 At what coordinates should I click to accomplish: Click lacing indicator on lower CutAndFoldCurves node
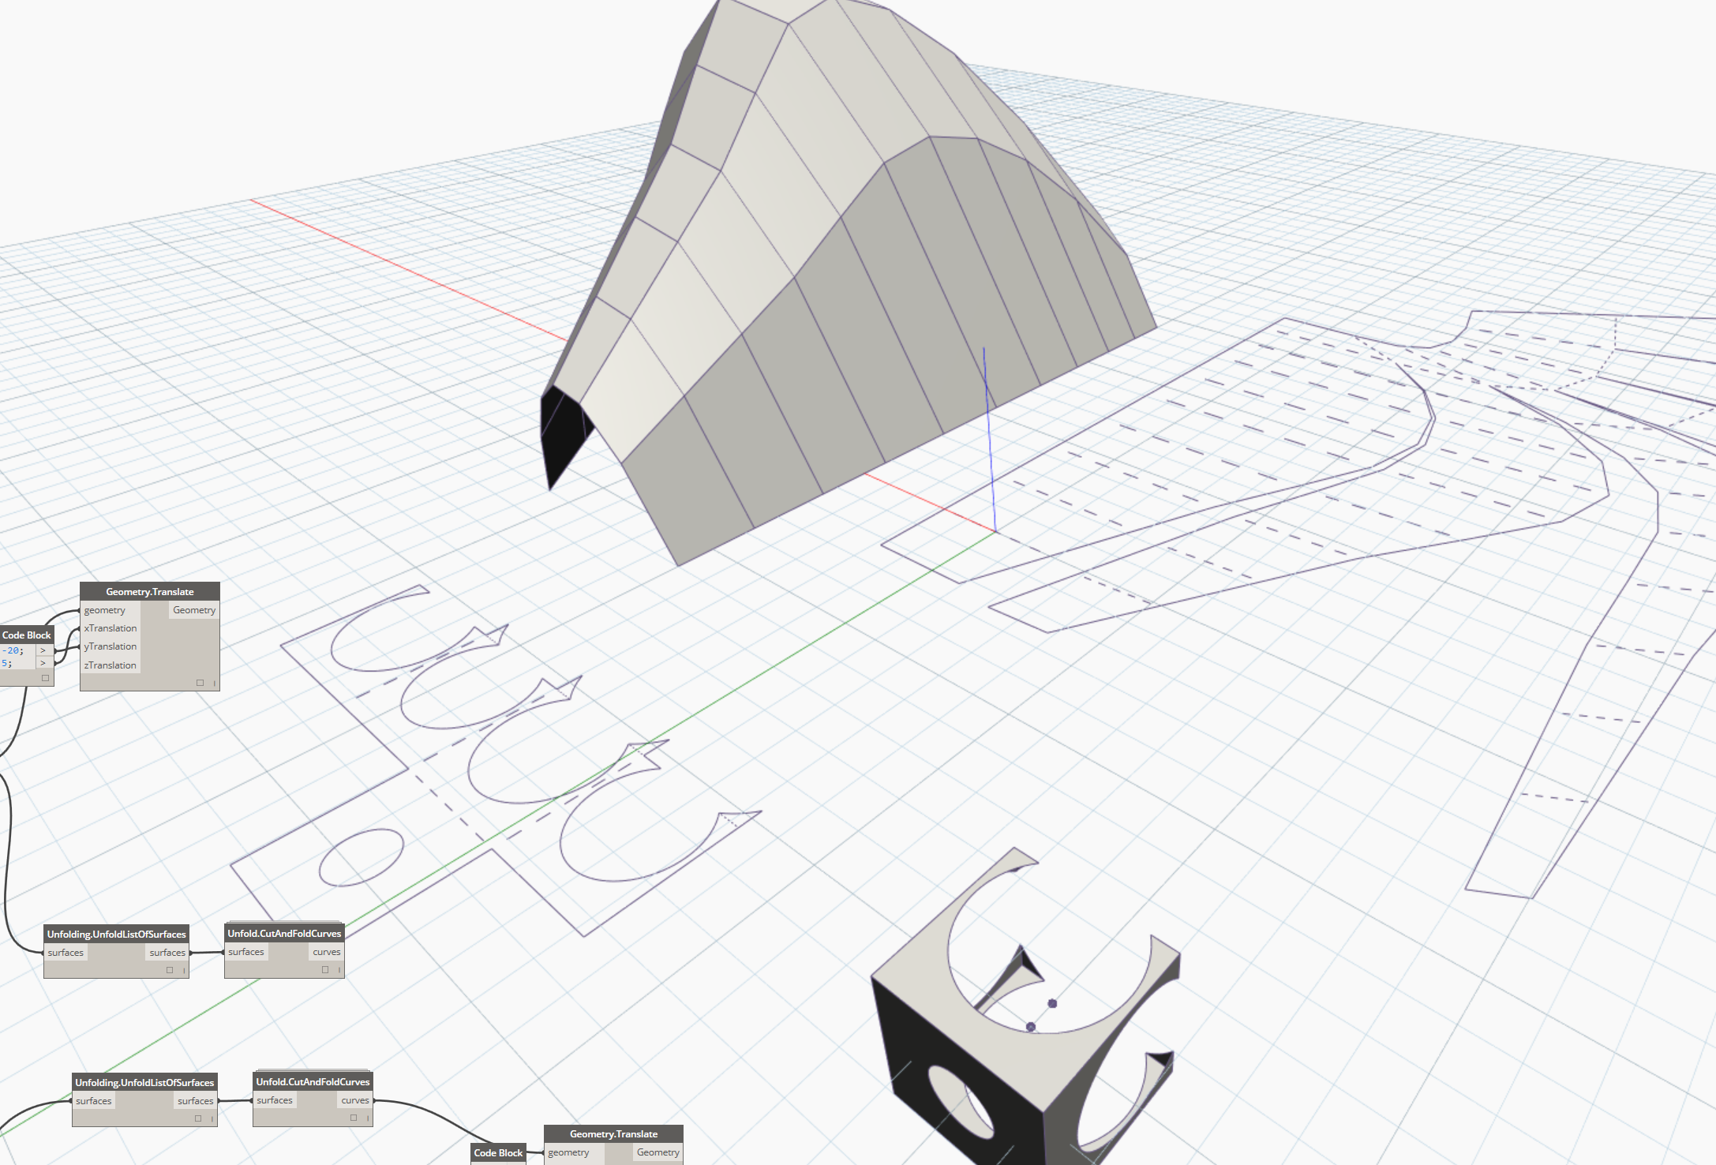[368, 1118]
